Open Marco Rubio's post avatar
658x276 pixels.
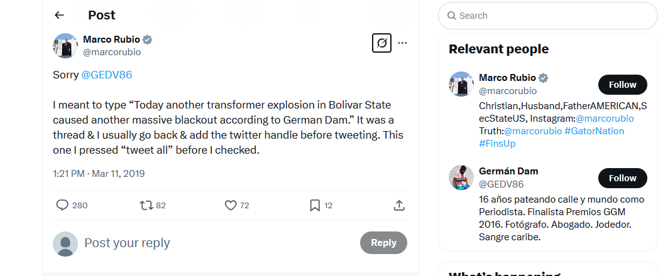[65, 46]
